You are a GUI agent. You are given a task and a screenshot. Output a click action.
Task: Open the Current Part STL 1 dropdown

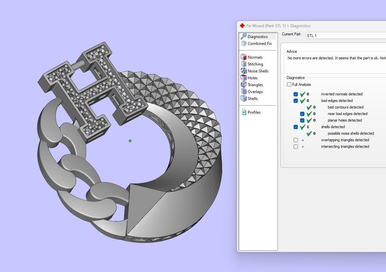[x=346, y=35]
